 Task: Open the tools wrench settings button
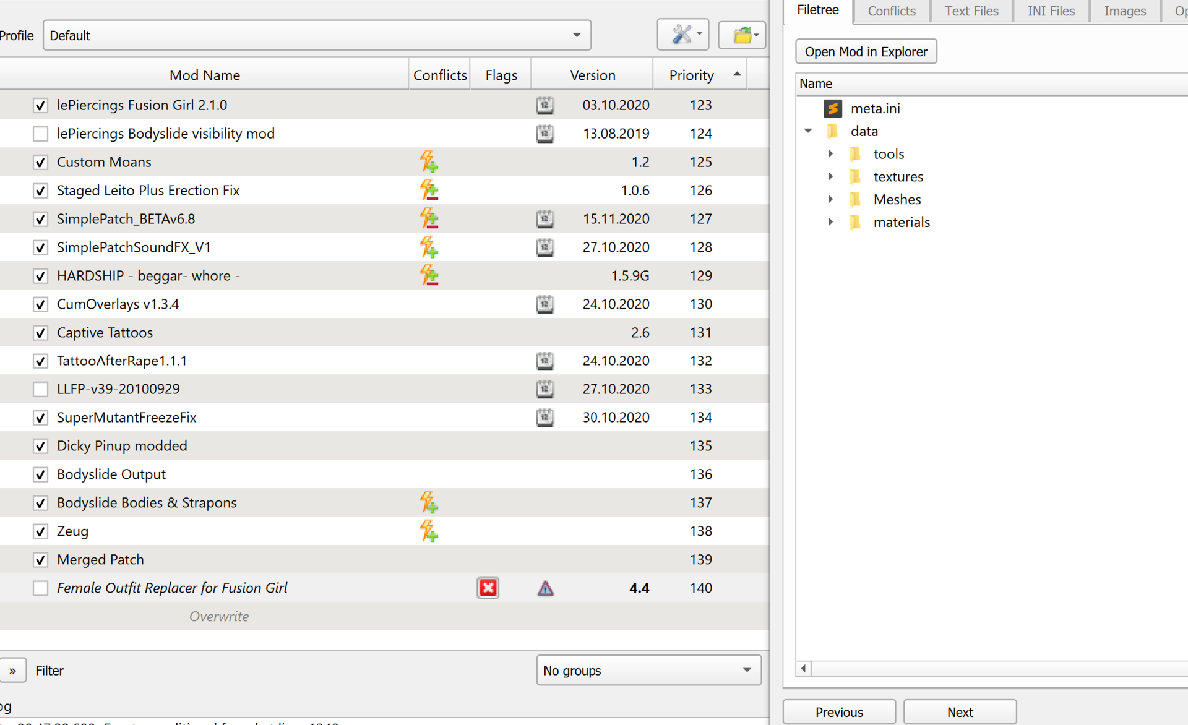coord(683,35)
